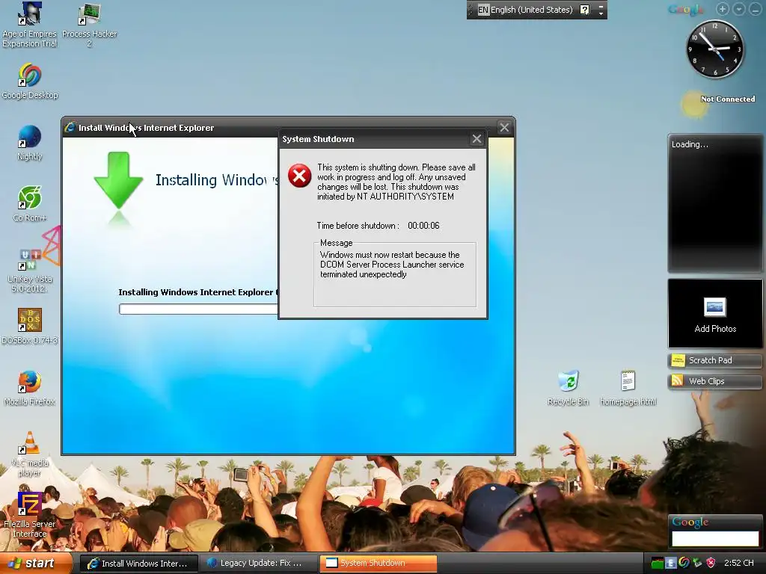
Task: Click the Google search box in sidebar
Action: click(x=715, y=538)
